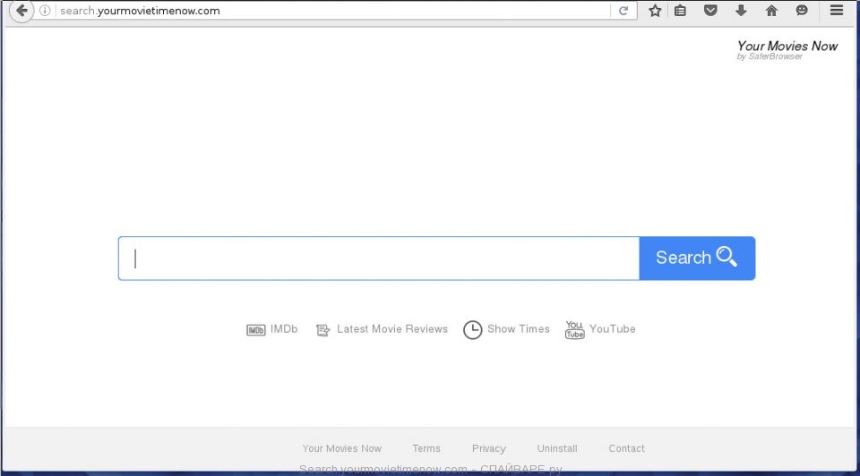Open the Latest Movie Reviews link
Viewport: 860px width, 476px height.
point(392,328)
